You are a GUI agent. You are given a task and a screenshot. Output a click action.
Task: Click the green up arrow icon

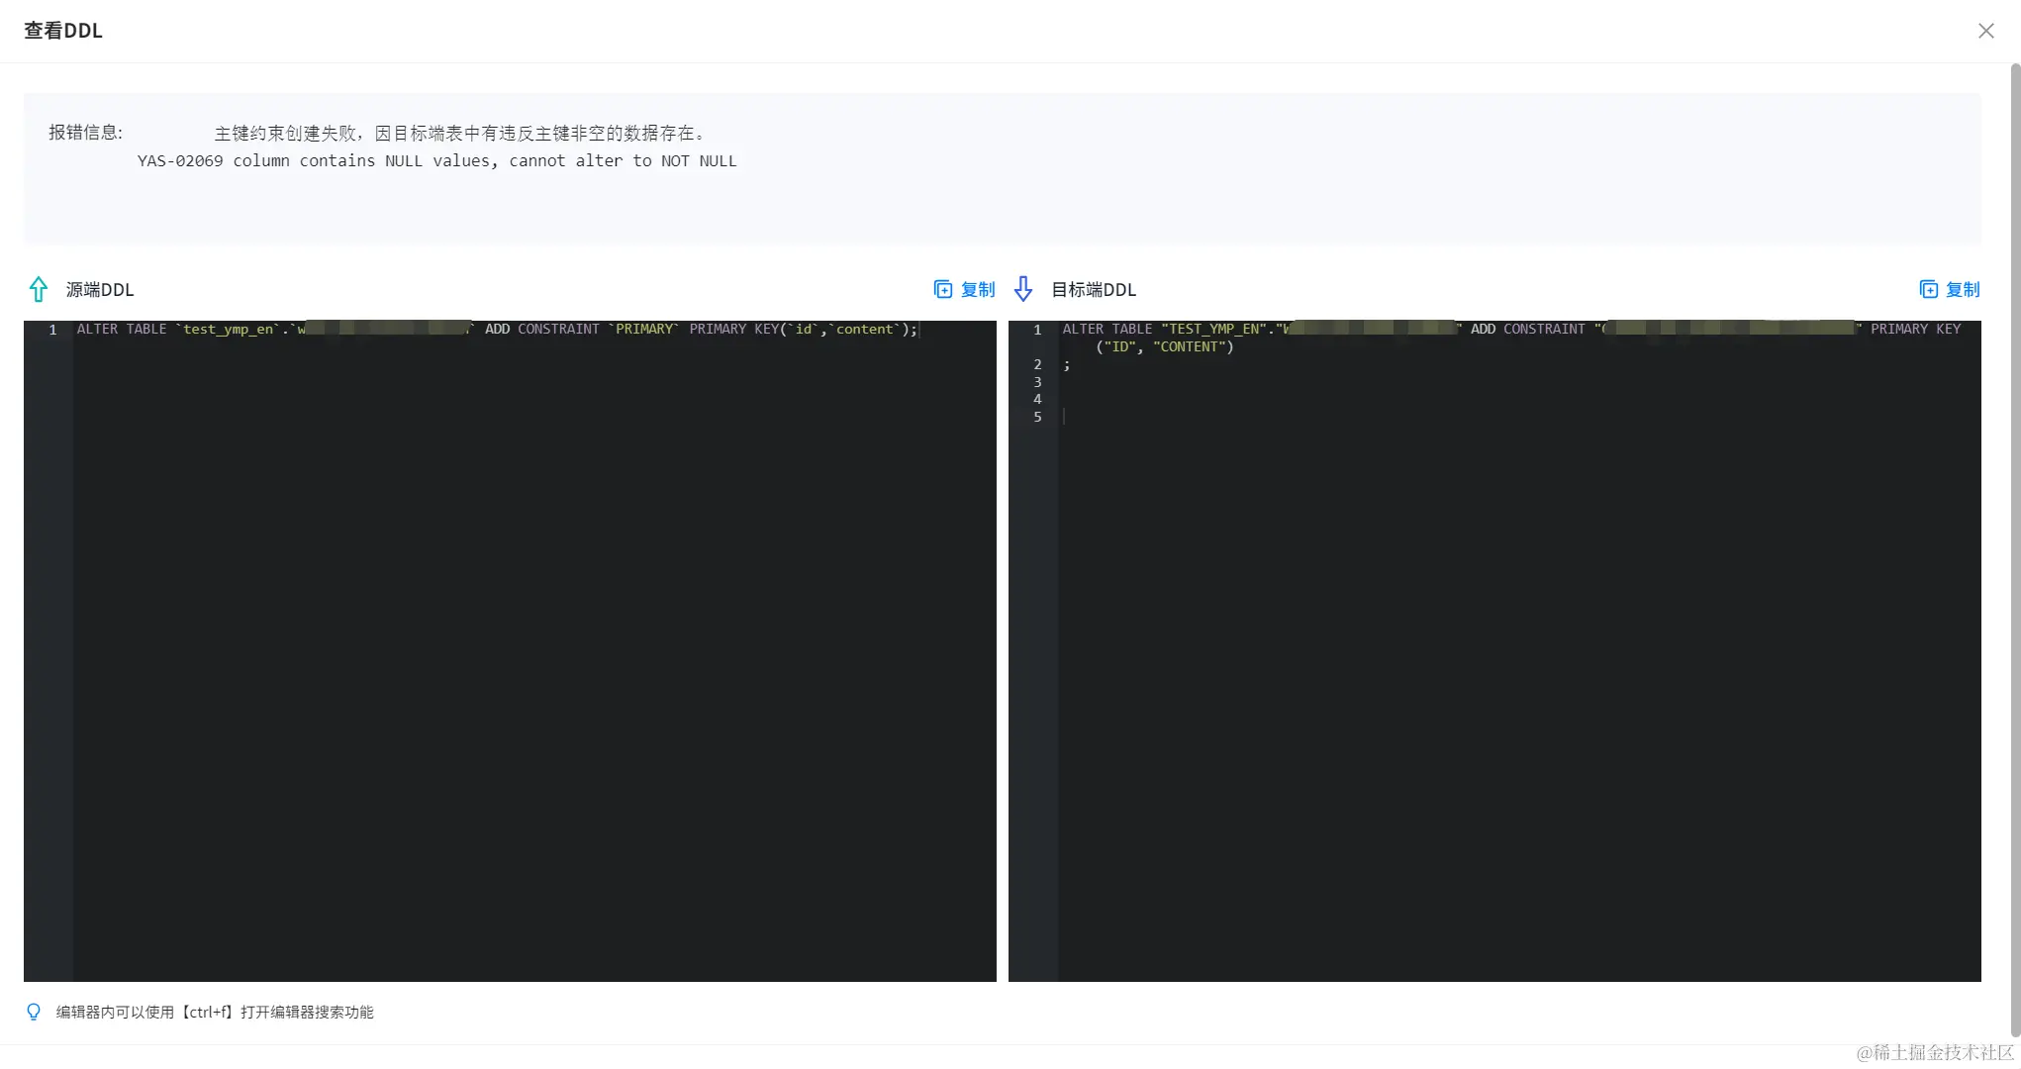pos(39,289)
